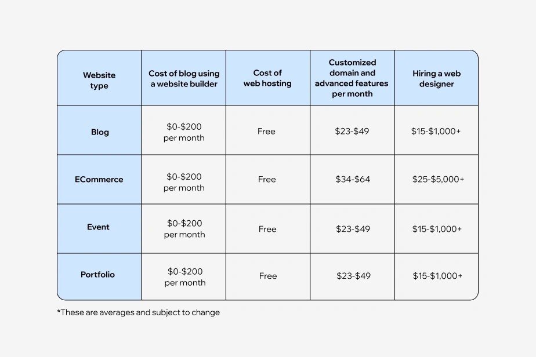Screen dimensions: 536x357
Task: Select the '$25-$5,000+' web designer cell
Action: (x=438, y=180)
